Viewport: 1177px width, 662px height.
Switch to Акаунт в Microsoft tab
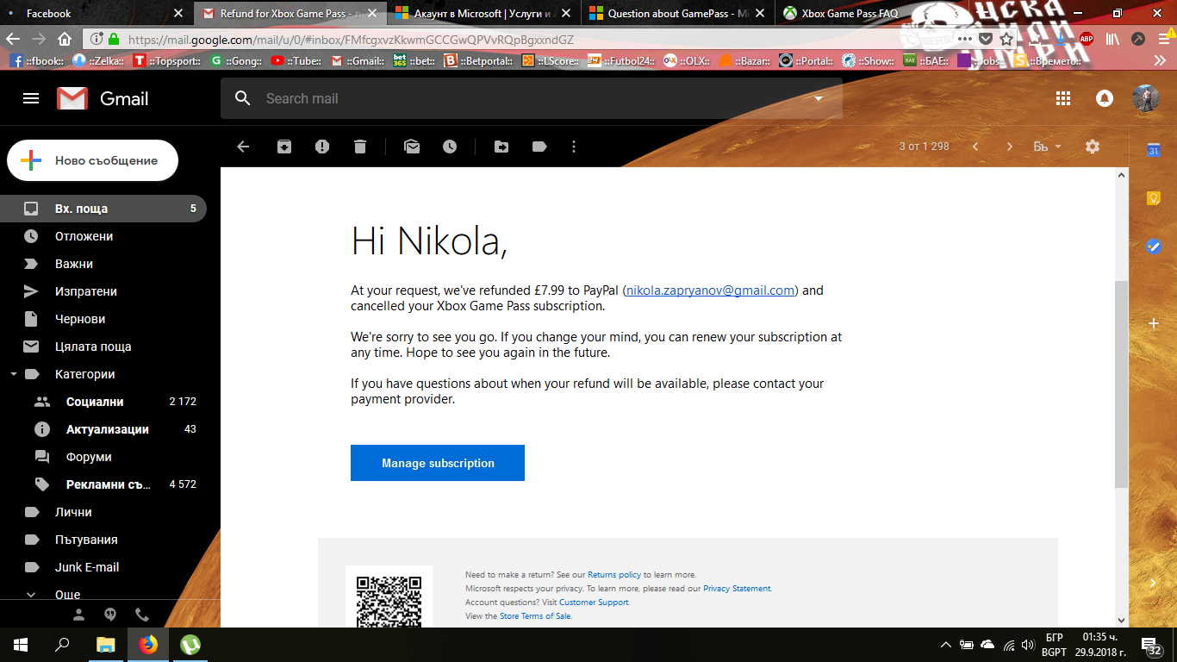click(x=484, y=13)
